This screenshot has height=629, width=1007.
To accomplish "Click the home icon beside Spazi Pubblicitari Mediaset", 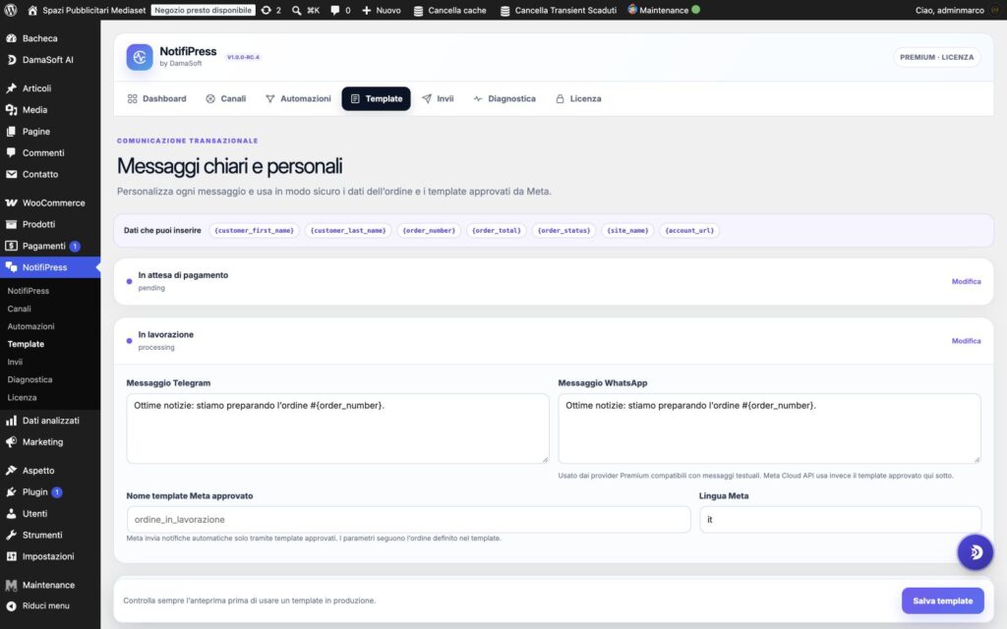I will coord(32,10).
